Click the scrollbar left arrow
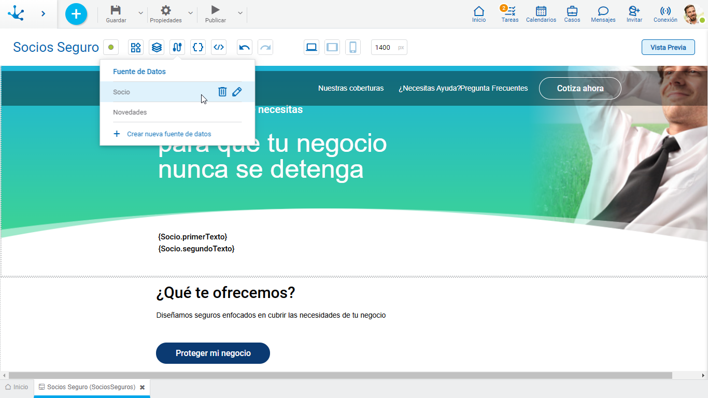This screenshot has width=708, height=398. click(x=4, y=375)
